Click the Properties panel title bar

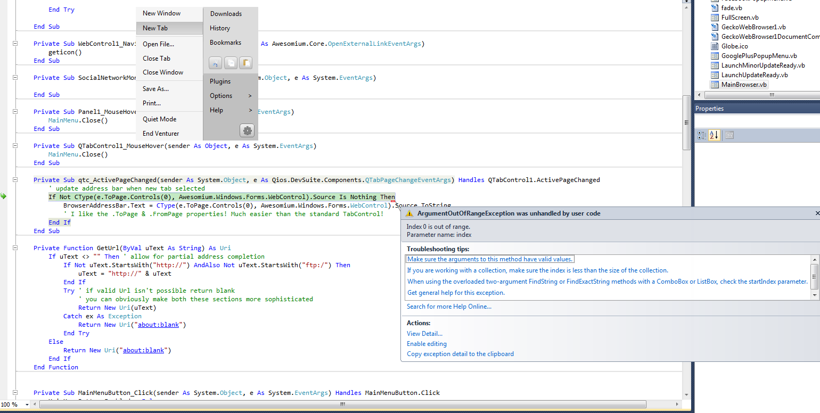[757, 109]
